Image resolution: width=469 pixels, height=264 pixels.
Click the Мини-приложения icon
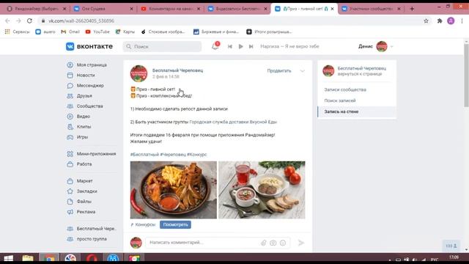click(x=70, y=153)
